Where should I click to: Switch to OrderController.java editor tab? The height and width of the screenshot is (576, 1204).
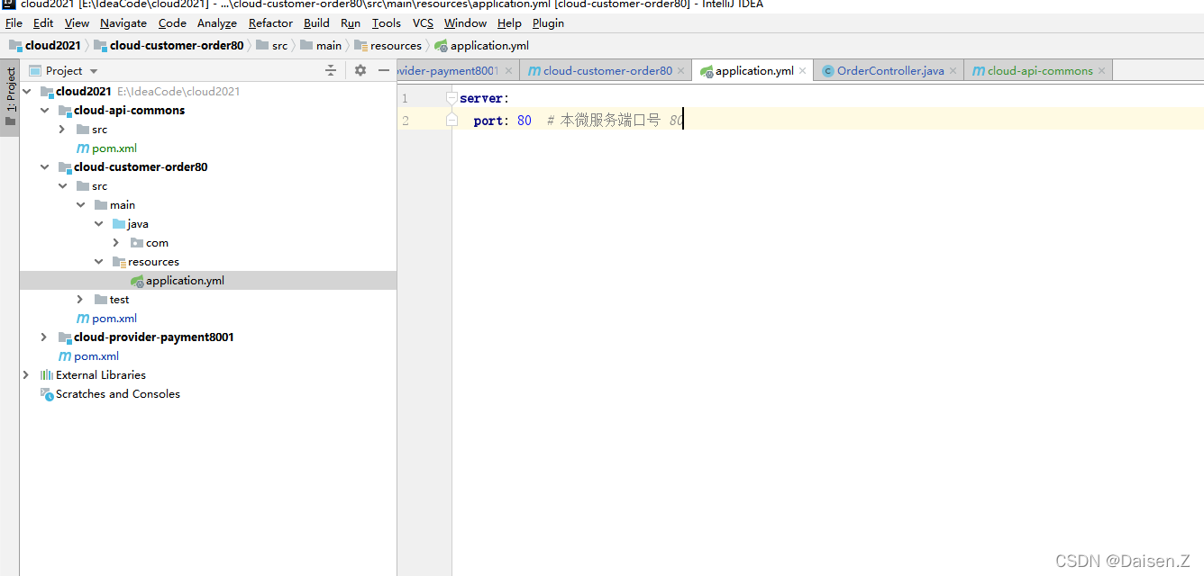point(889,71)
